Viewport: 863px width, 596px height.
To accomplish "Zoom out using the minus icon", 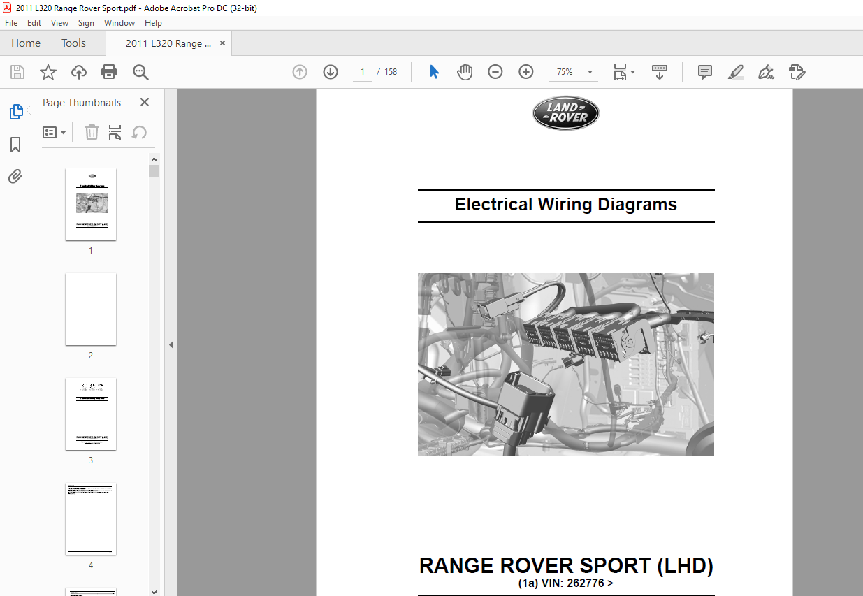I will pyautogui.click(x=495, y=72).
